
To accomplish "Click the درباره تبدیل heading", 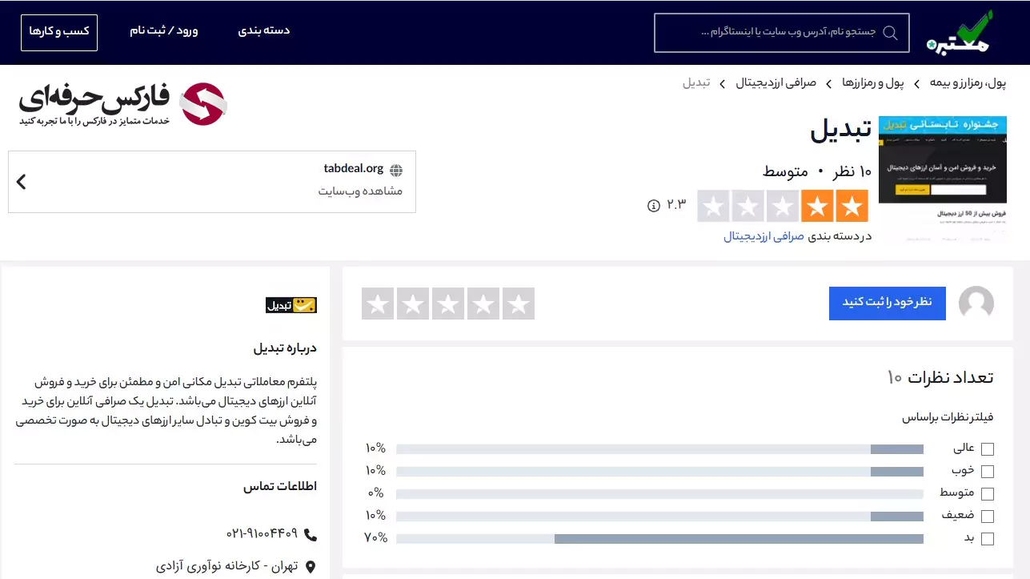I will click(x=285, y=348).
